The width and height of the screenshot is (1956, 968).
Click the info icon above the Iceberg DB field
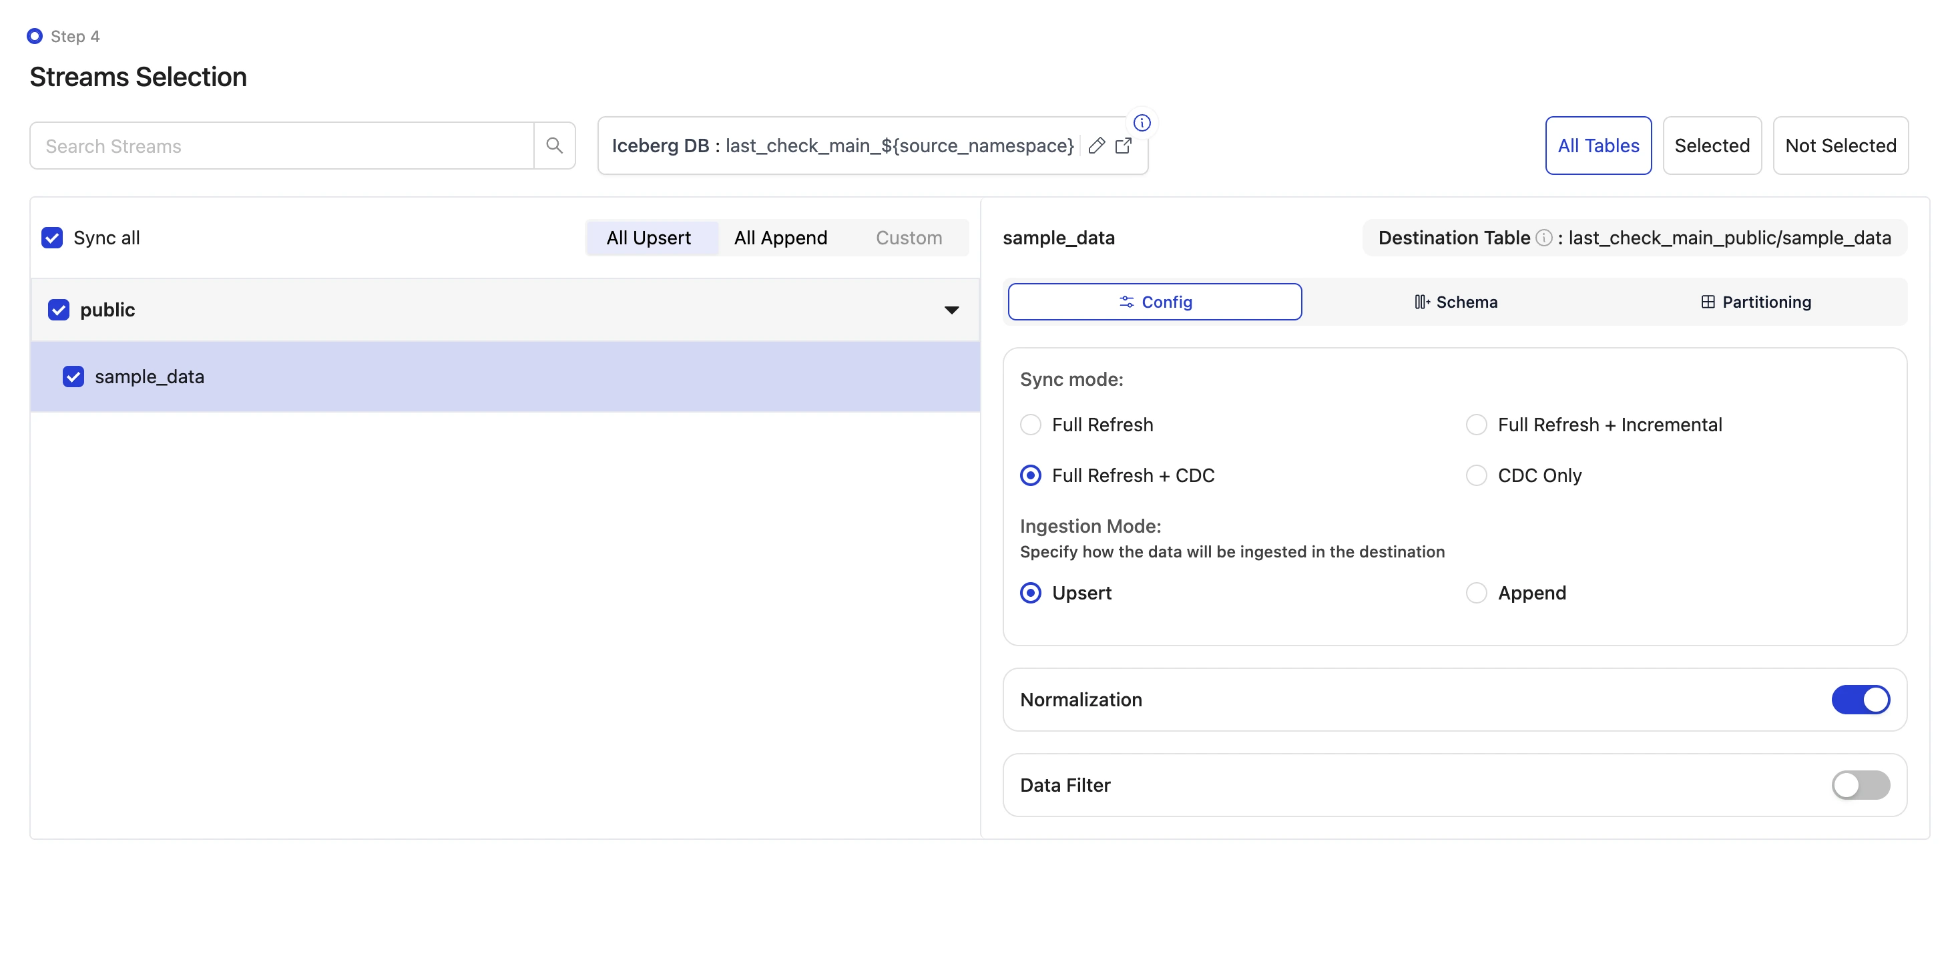click(1143, 122)
